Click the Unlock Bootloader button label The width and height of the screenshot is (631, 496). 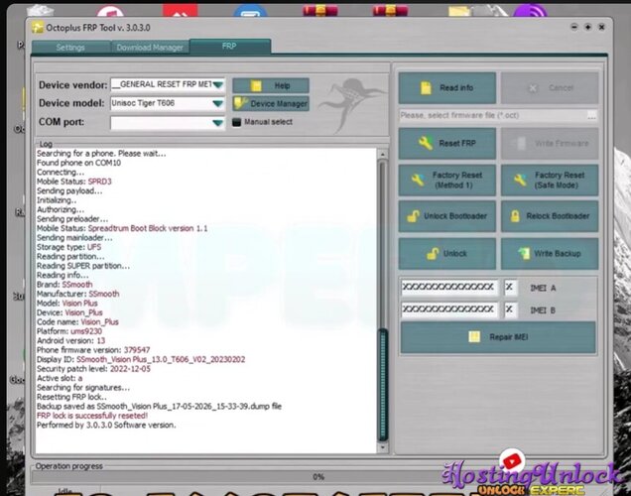(x=455, y=216)
